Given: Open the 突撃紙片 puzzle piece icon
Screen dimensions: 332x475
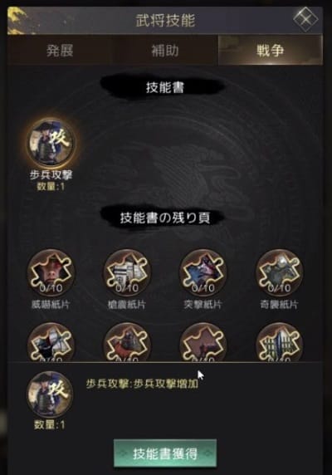Looking at the screenshot, I should [203, 272].
